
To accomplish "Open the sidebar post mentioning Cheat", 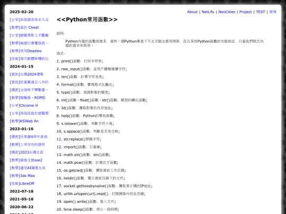I will [x=24, y=27].
